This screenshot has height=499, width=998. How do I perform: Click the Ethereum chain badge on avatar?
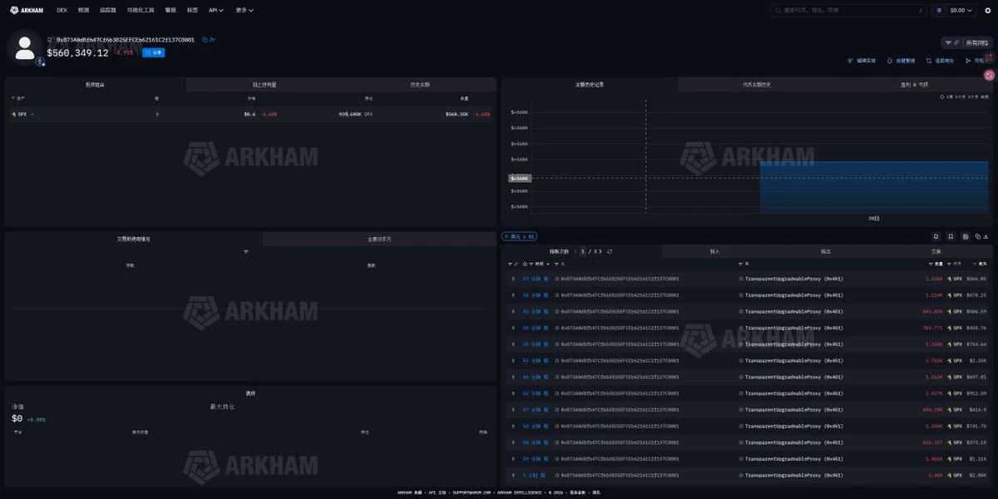[40, 61]
